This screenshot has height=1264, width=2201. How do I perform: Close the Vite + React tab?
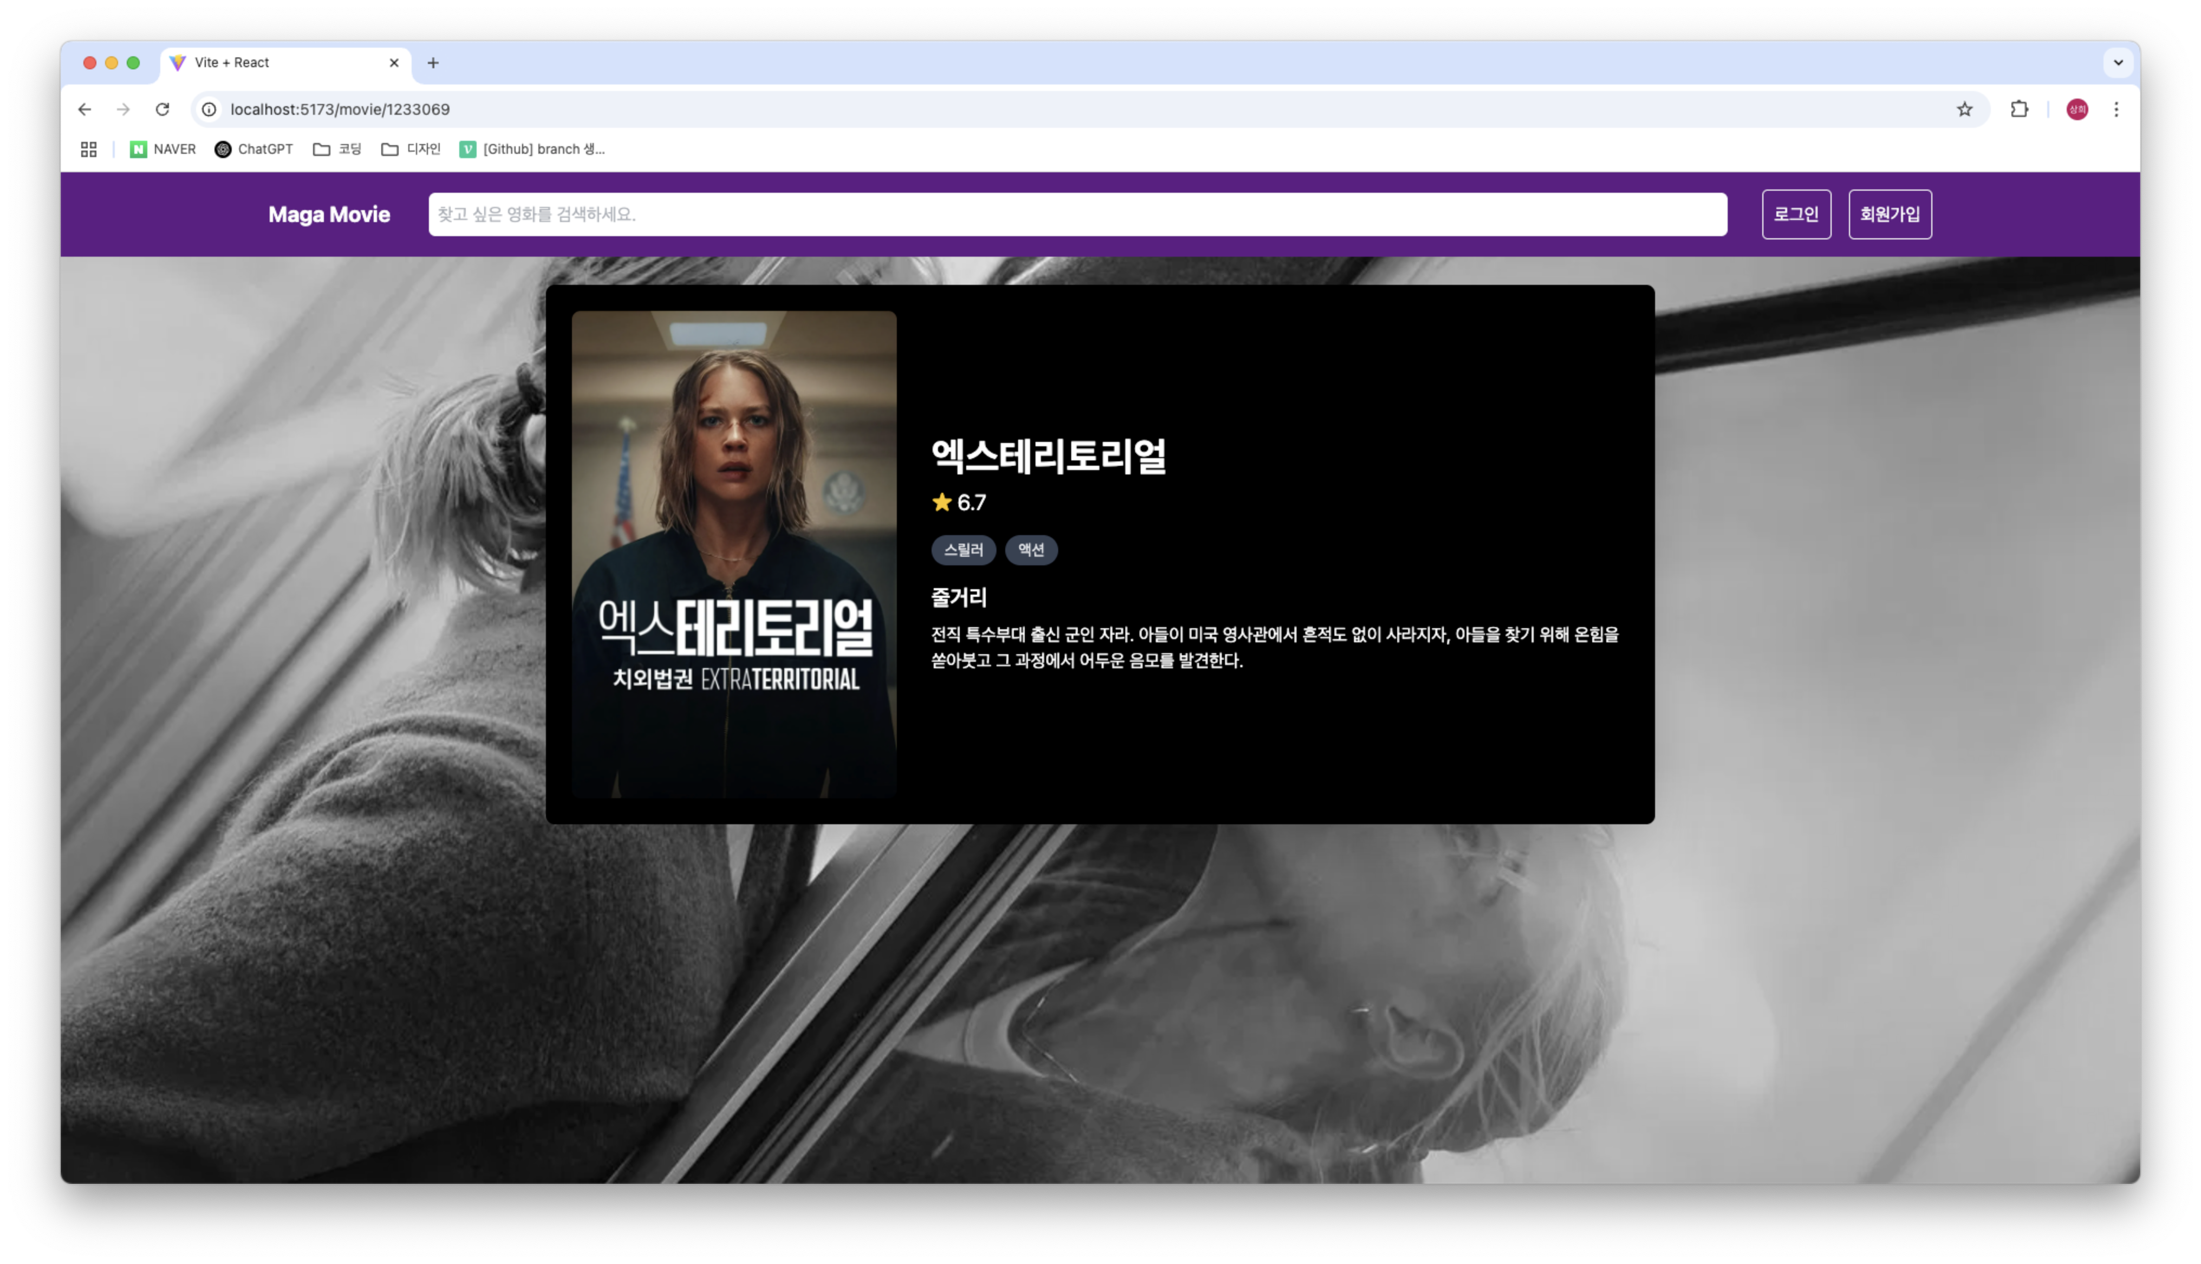[x=394, y=62]
